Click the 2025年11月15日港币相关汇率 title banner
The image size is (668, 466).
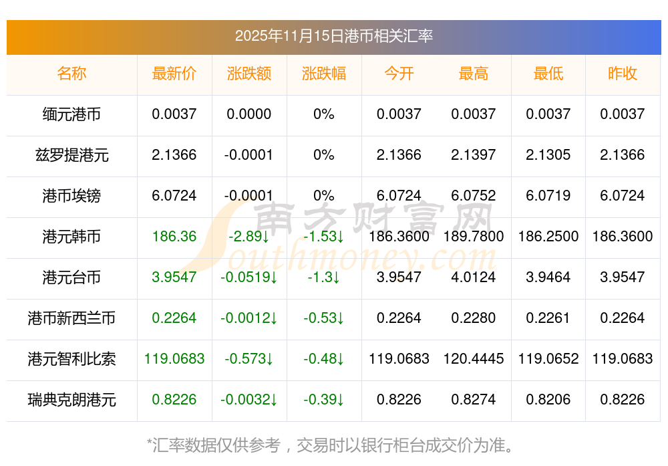tap(333, 36)
